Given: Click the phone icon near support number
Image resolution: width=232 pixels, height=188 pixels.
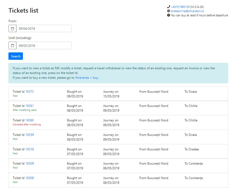Looking at the screenshot, I should pyautogui.click(x=168, y=7).
